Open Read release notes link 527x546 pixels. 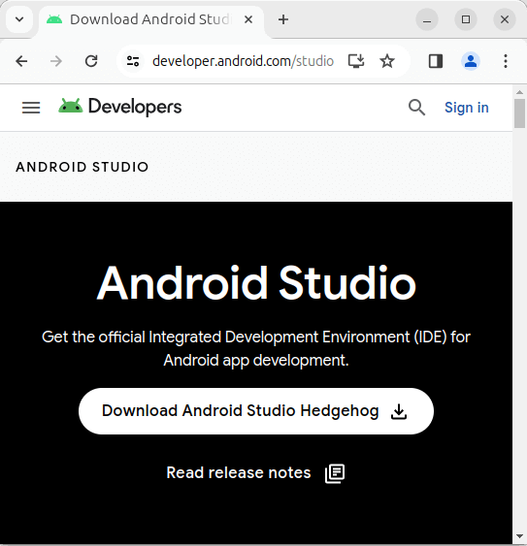[255, 473]
